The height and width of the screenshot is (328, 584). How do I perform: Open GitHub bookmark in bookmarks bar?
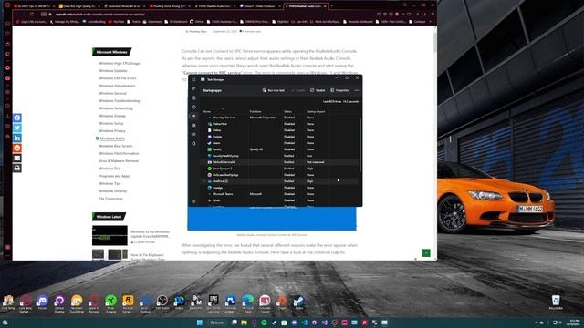pos(197,22)
